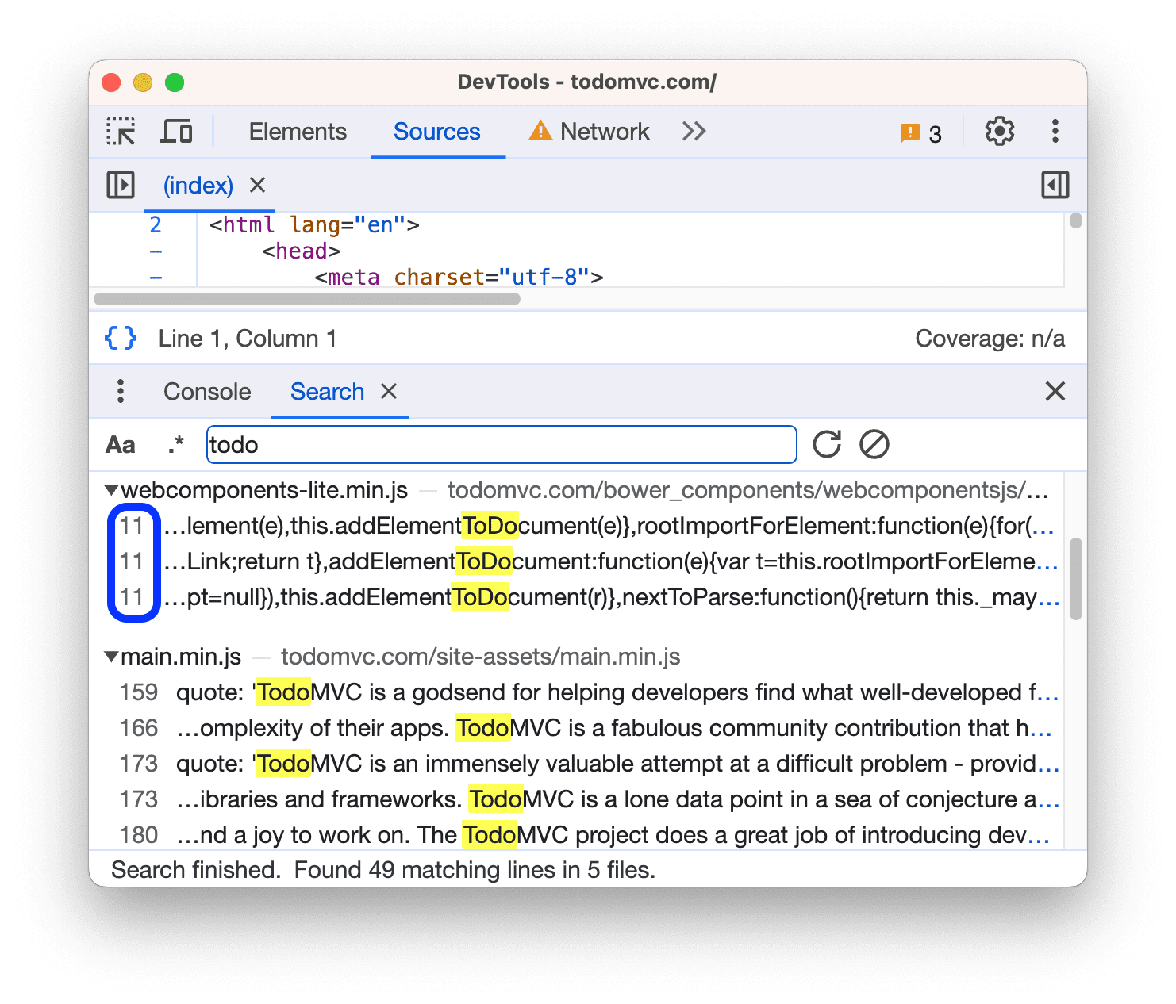Switch to the Elements panel

(x=298, y=131)
